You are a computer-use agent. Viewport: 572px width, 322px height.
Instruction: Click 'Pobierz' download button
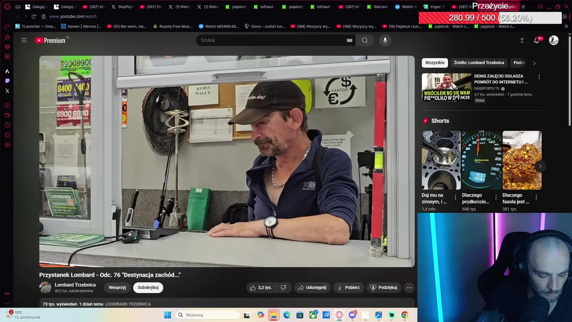coord(348,288)
